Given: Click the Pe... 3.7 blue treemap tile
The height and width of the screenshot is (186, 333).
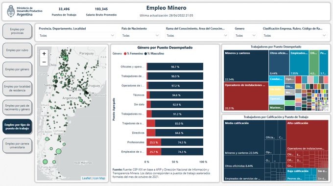Looking at the screenshot, I should coord(324,63).
